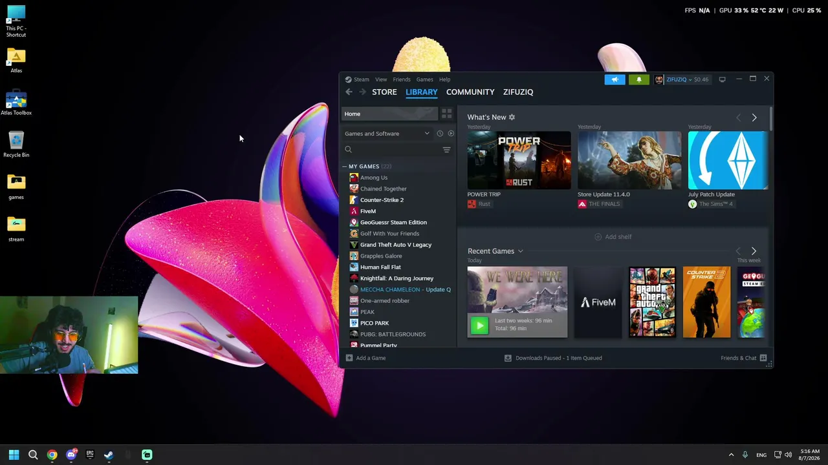
Task: Expand the Recent Games shelf dropdown
Action: 520,251
